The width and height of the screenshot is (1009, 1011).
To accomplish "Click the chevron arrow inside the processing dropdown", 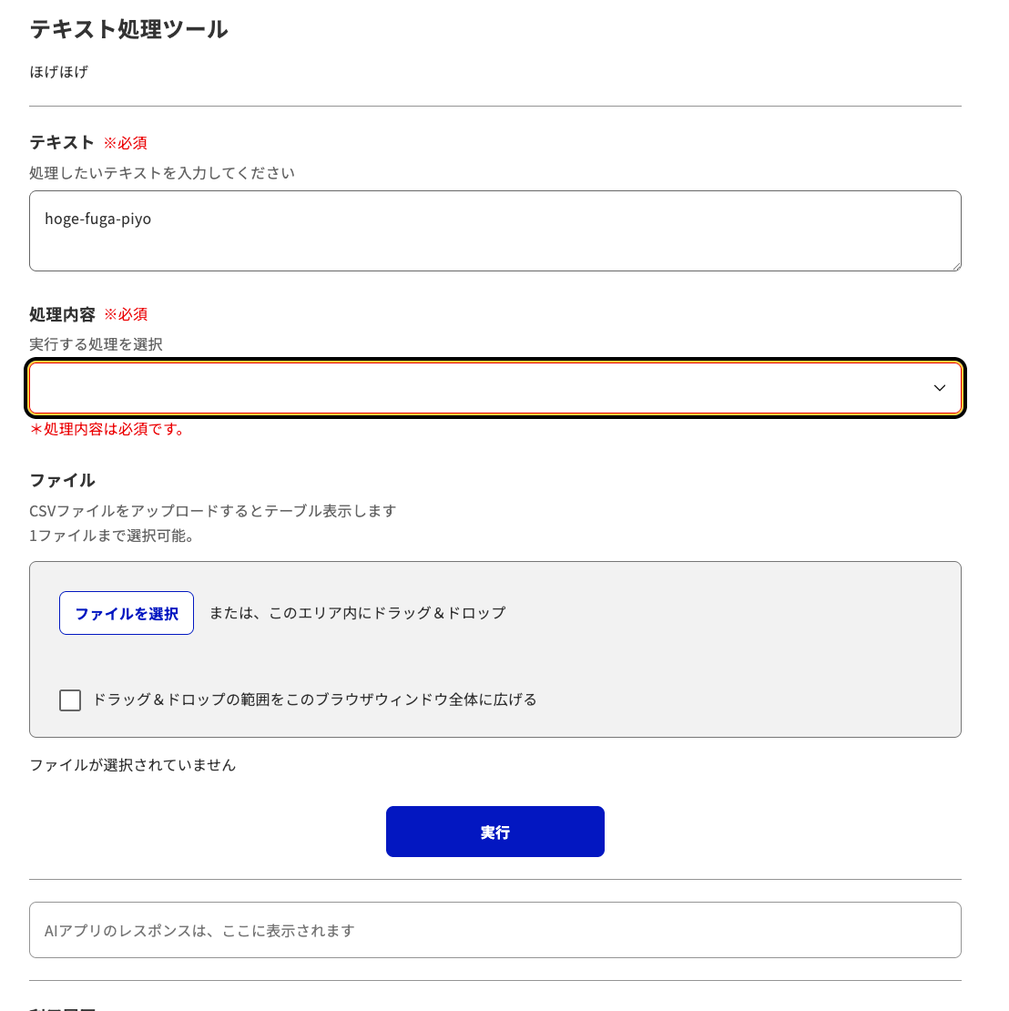I will click(x=939, y=387).
